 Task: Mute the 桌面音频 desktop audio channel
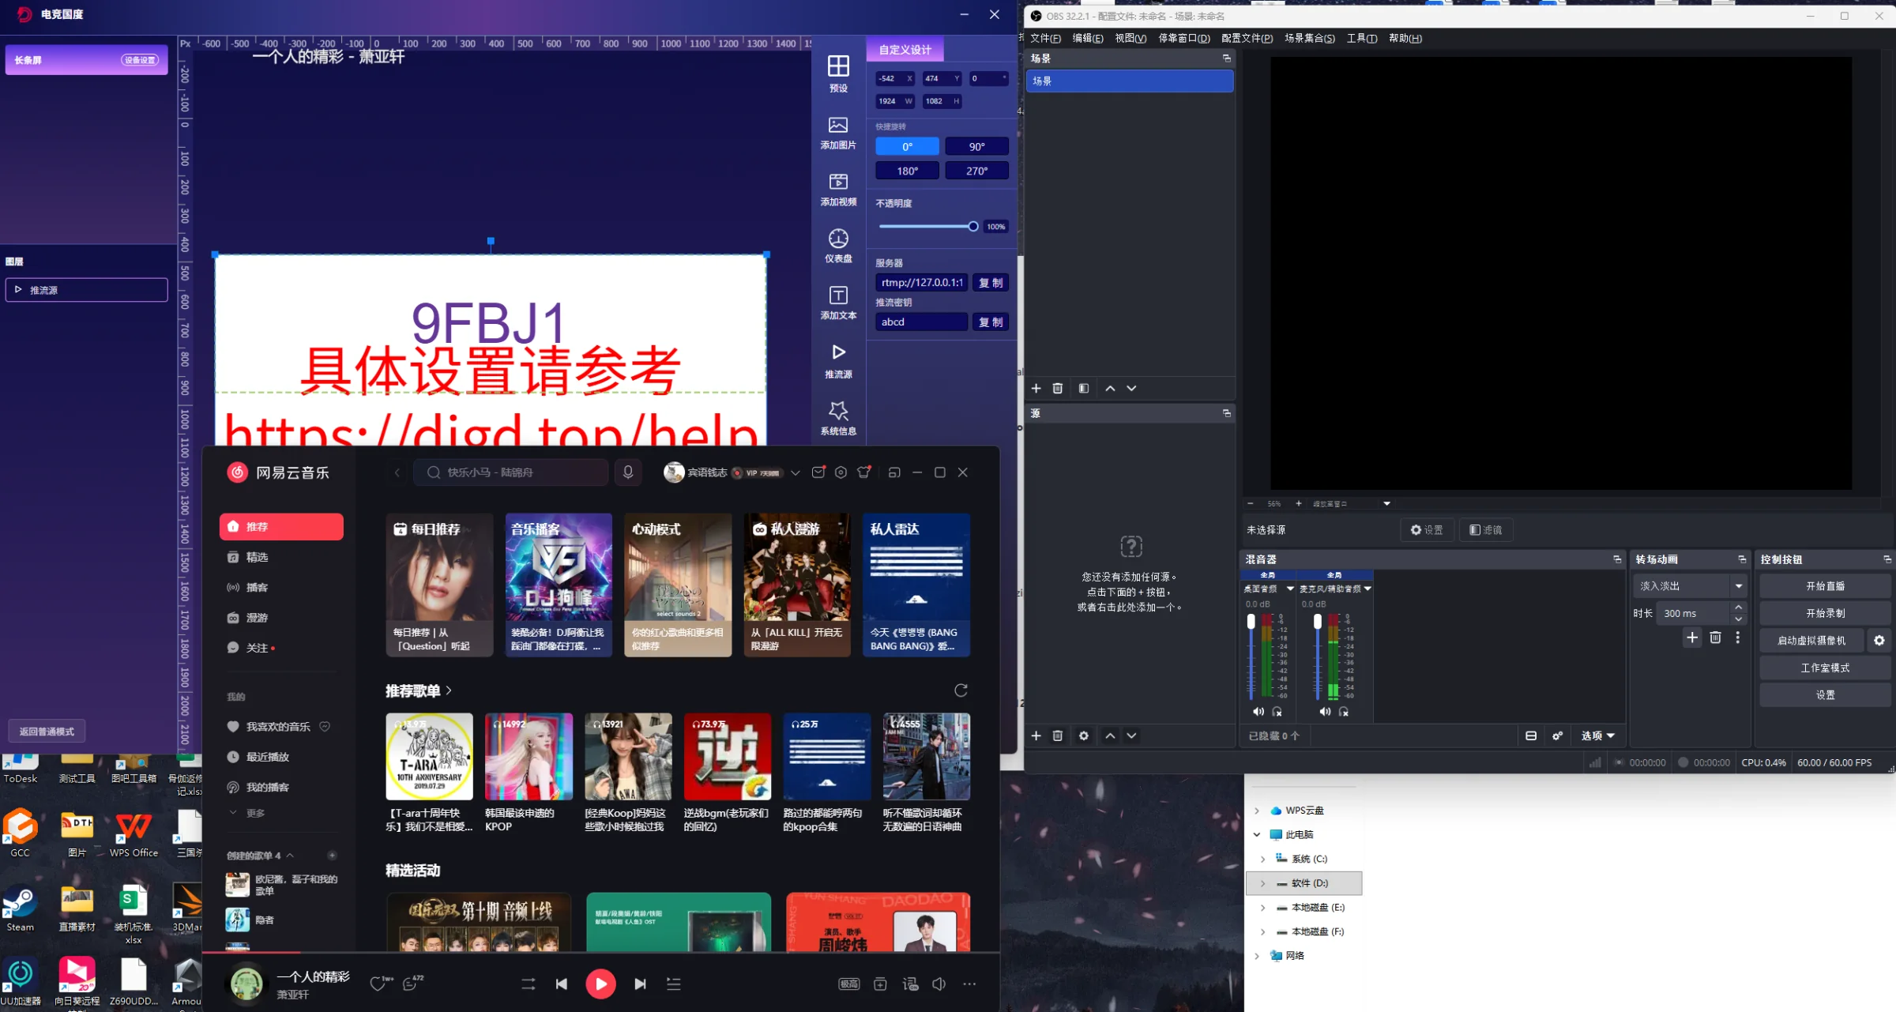pyautogui.click(x=1258, y=712)
